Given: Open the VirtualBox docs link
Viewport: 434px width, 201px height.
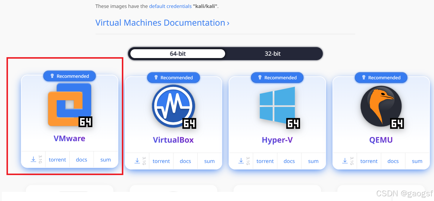Looking at the screenshot, I should 185,161.
